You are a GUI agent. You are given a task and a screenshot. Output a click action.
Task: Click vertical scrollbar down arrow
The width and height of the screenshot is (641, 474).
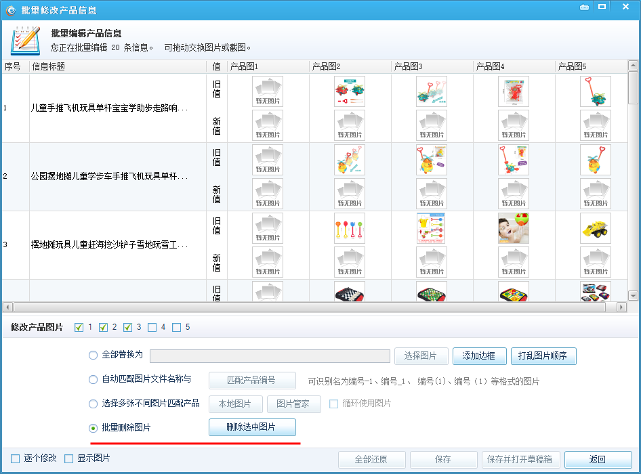633,296
